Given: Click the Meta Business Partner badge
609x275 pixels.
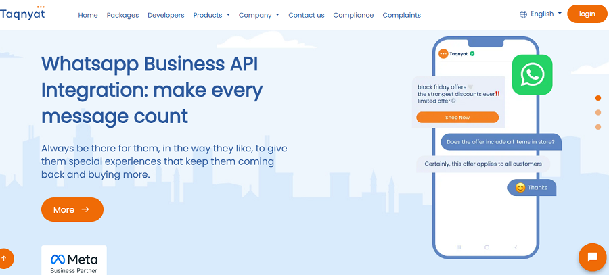Looking at the screenshot, I should [x=74, y=260].
